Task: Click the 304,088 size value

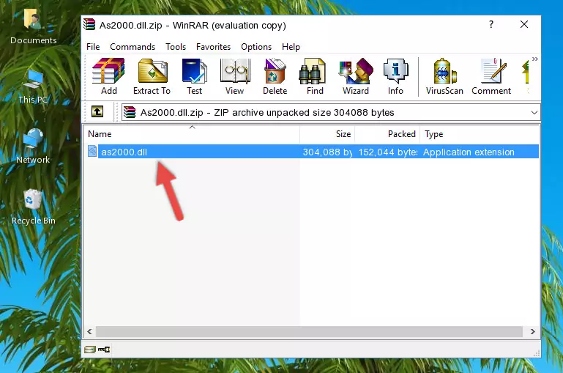Action: [x=327, y=152]
